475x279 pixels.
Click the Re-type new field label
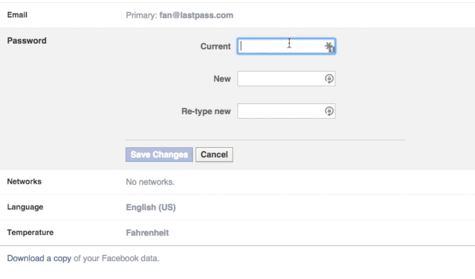point(206,112)
